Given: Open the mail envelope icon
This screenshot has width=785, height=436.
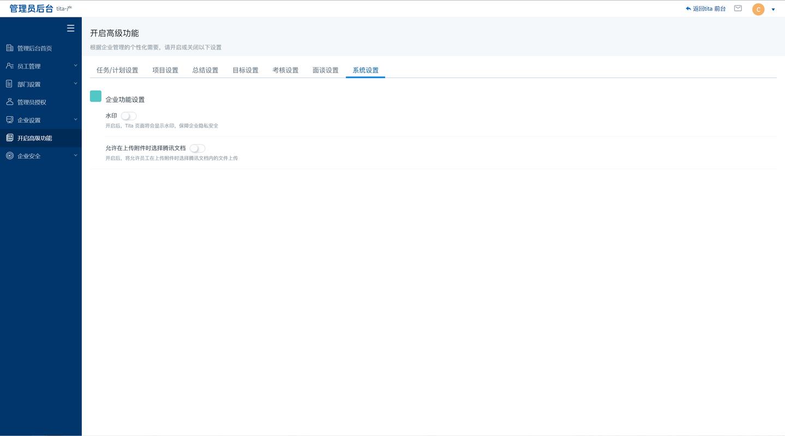Looking at the screenshot, I should (x=738, y=9).
